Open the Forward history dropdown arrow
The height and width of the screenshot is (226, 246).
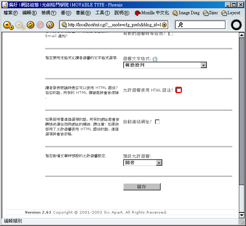[x=23, y=28]
